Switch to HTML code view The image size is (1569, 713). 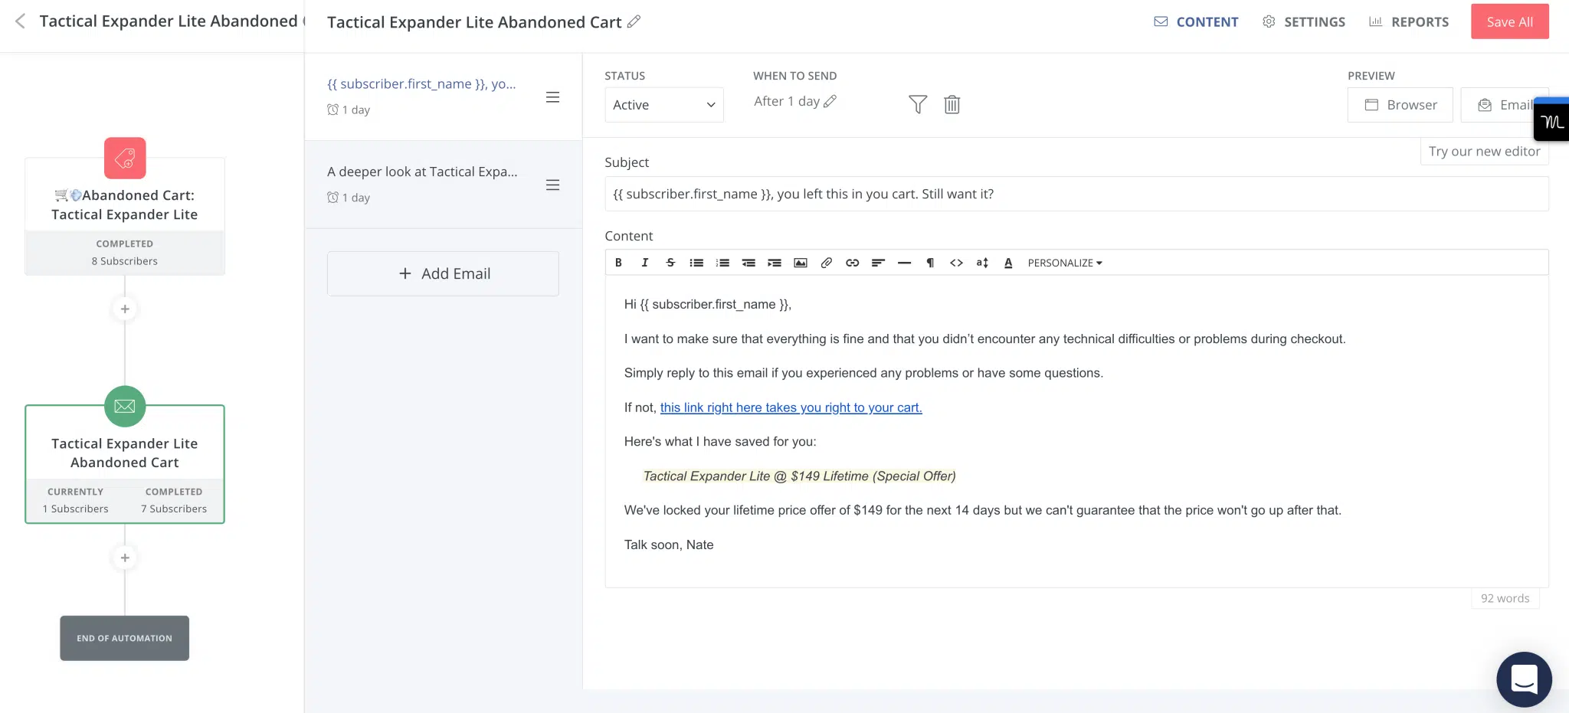[x=956, y=263]
